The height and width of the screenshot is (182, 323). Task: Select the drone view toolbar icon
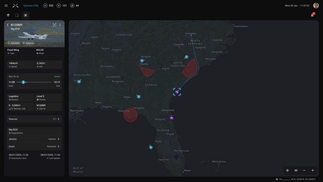click(26, 15)
